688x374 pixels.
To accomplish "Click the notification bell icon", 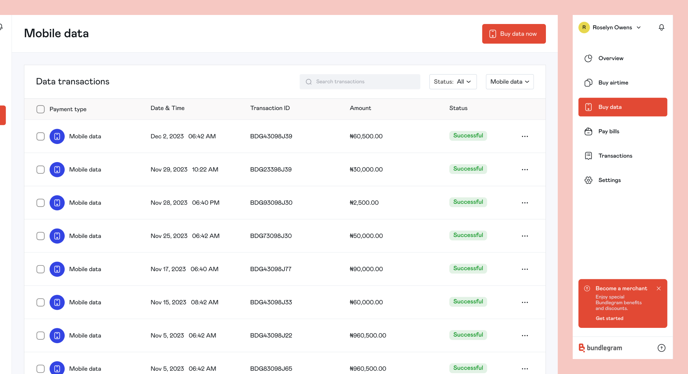I will [x=661, y=27].
